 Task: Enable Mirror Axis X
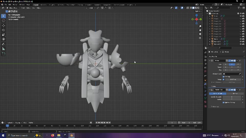pyautogui.click(x=225, y=64)
